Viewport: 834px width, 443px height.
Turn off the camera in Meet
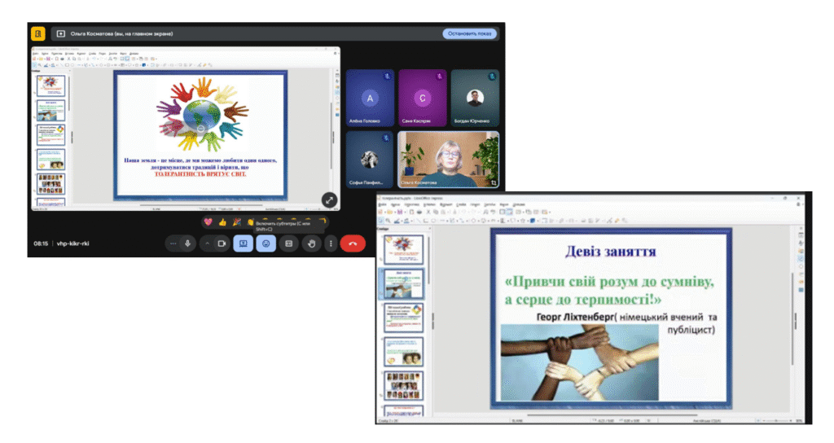point(221,243)
